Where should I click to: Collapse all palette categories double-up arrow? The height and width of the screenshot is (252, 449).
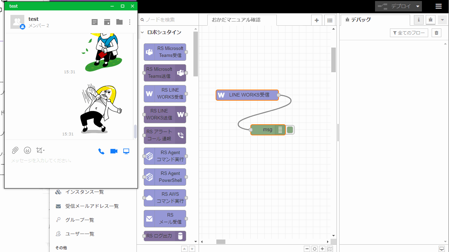click(x=184, y=249)
